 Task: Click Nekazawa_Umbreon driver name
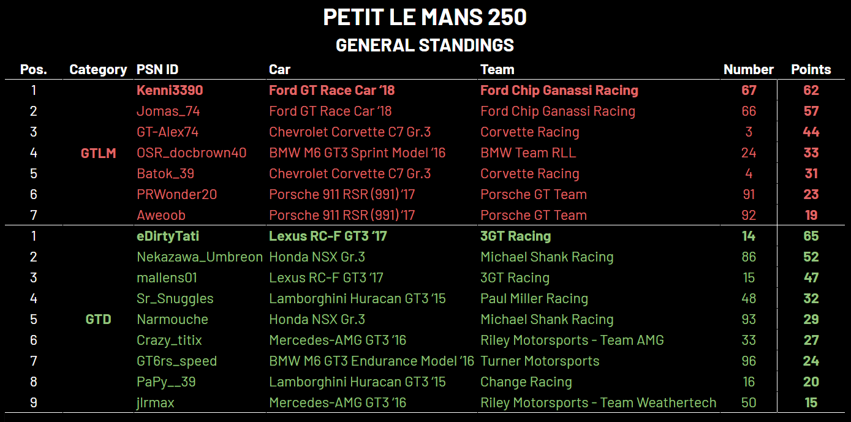click(200, 257)
